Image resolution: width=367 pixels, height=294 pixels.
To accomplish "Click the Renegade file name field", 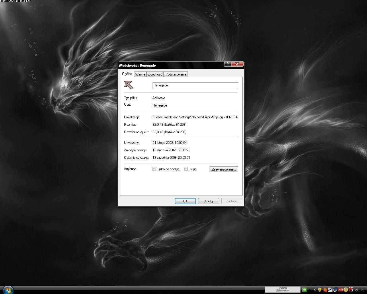I will click(x=195, y=86).
